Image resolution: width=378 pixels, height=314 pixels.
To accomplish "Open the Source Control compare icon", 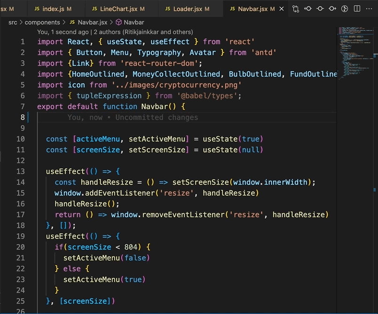I will [296, 8].
